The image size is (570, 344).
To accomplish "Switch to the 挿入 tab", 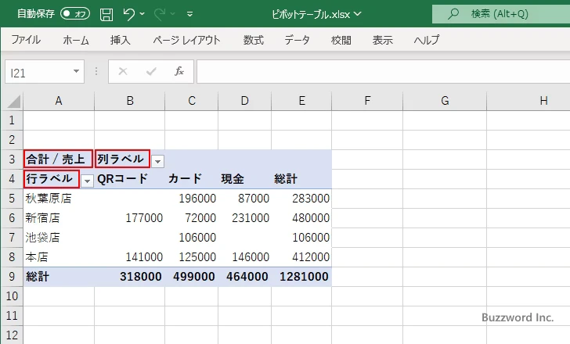I will pos(121,40).
